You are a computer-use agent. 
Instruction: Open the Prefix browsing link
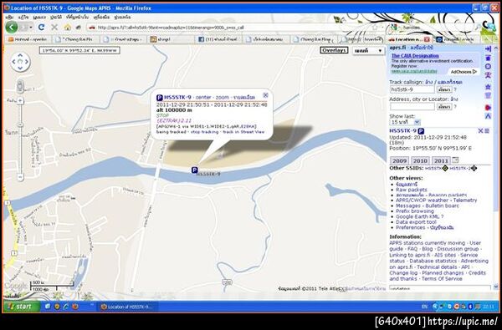pos(415,211)
